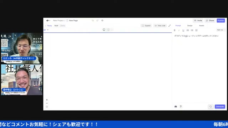Image resolution: width=228 pixels, height=128 pixels.
Task: Insert an image into the prompt
Action: (x=196, y=30)
